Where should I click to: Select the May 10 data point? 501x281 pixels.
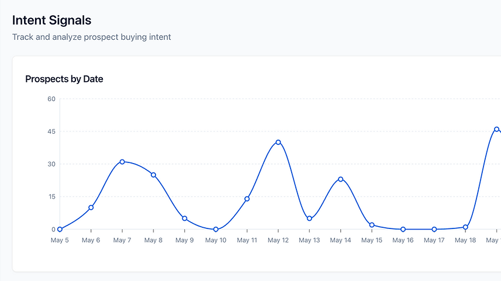[216, 229]
